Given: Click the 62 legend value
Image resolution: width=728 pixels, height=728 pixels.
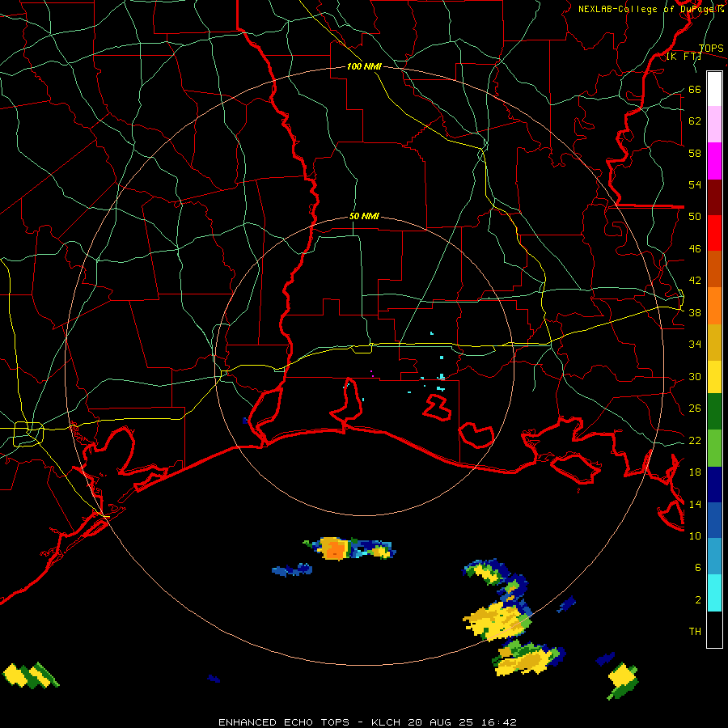Looking at the screenshot, I should (x=695, y=121).
